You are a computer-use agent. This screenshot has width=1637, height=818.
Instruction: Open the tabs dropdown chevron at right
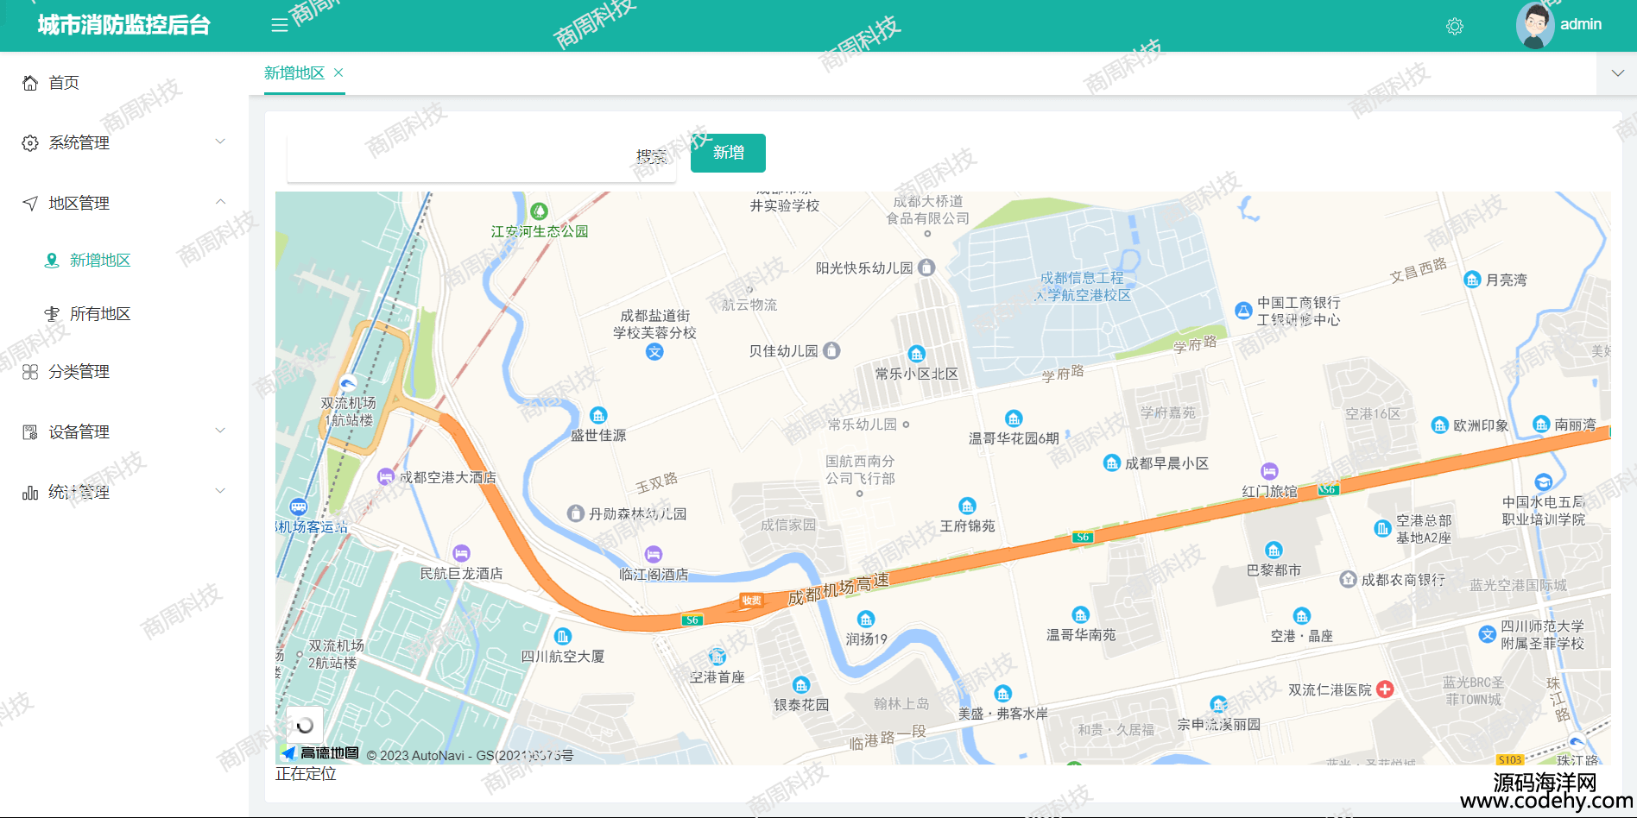(x=1618, y=73)
